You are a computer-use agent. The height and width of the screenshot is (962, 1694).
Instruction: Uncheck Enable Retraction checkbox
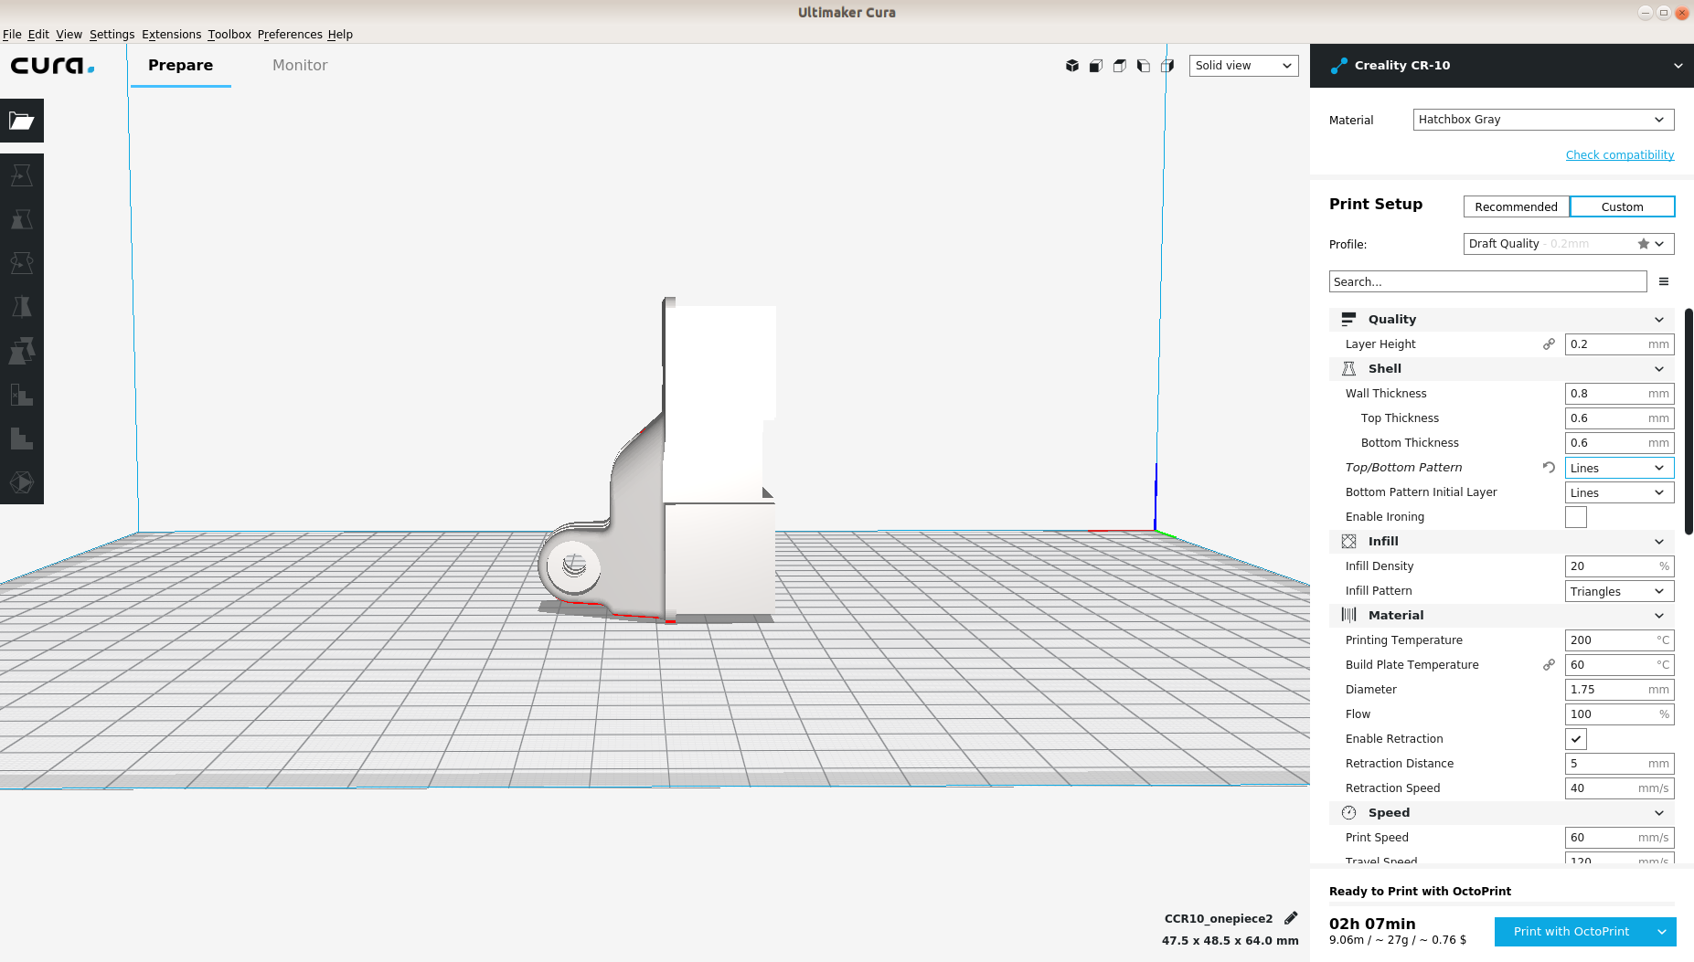coord(1576,739)
